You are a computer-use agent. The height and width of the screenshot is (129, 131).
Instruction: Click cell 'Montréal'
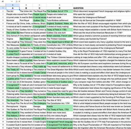(x=13, y=20)
